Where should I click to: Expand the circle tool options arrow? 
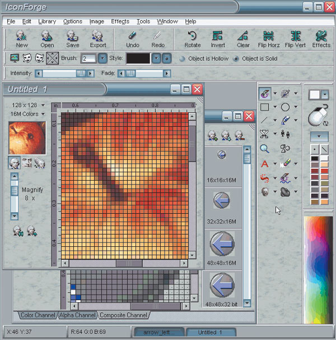click(x=296, y=107)
